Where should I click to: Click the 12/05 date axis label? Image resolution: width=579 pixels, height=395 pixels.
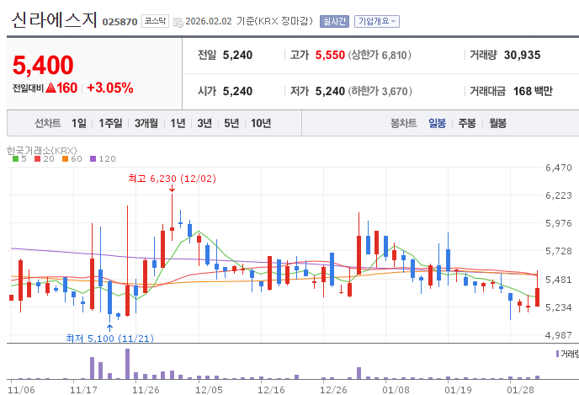[209, 390]
